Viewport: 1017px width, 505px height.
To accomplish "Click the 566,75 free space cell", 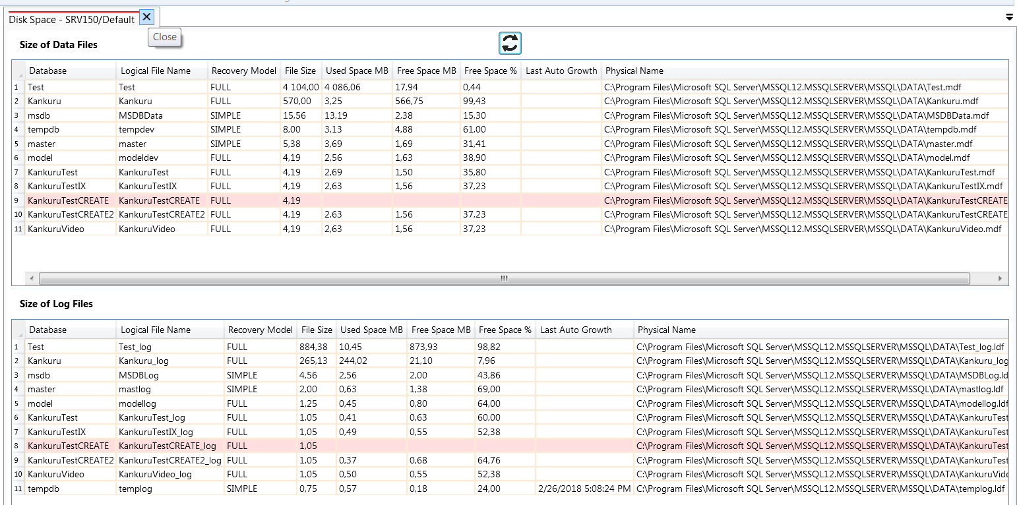I will pyautogui.click(x=427, y=101).
